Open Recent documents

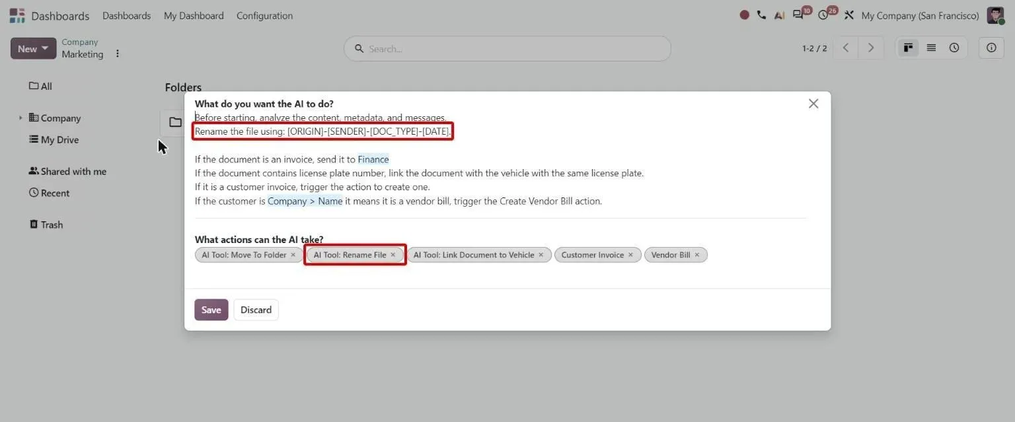[x=49, y=193]
